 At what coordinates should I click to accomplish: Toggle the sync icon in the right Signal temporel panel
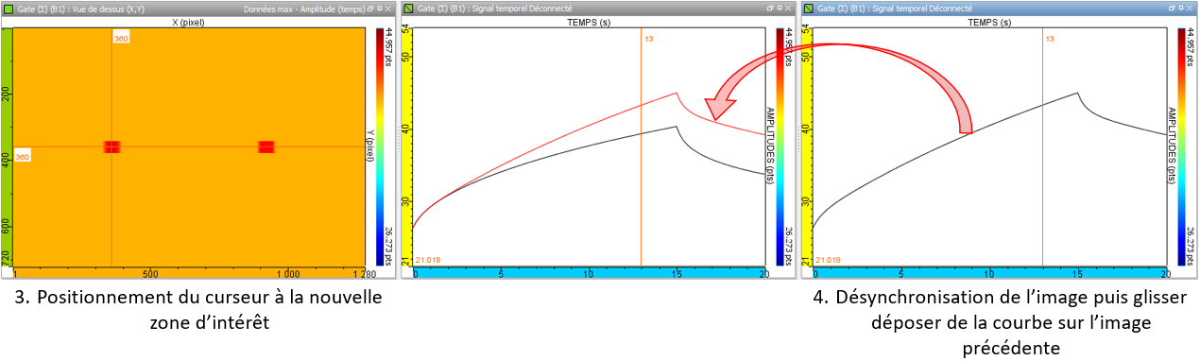(808, 9)
